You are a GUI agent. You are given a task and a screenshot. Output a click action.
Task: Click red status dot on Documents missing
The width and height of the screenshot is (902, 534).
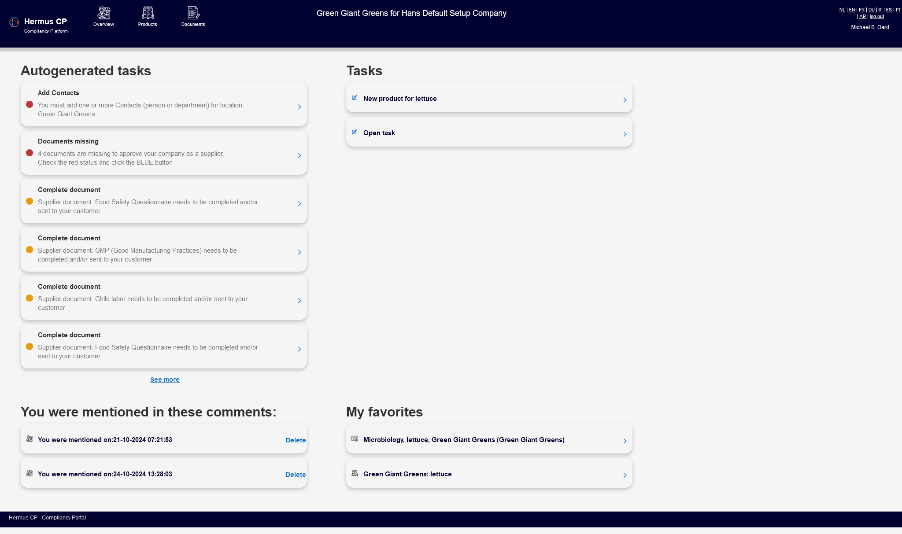[x=30, y=153]
